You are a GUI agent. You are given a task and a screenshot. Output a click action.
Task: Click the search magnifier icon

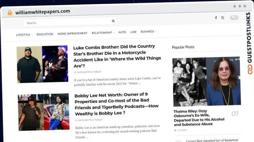coord(113,21)
